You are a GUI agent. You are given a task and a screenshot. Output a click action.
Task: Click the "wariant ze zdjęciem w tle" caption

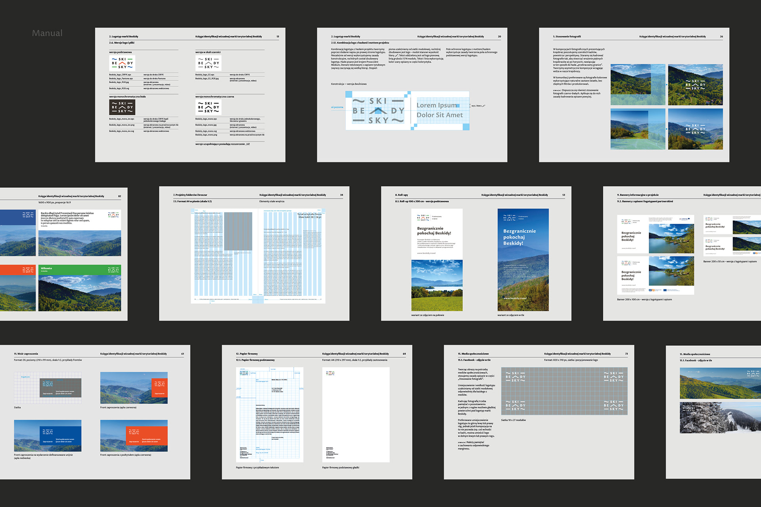click(x=511, y=315)
